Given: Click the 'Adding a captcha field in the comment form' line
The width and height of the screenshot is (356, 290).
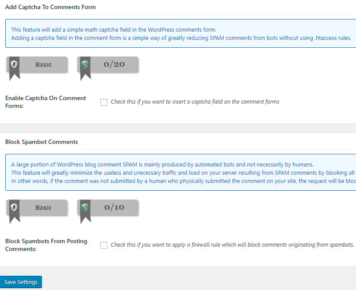Looking at the screenshot, I should [x=181, y=38].
